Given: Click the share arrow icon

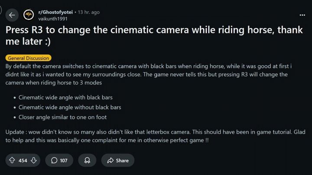Looking at the screenshot, I should [110, 160].
